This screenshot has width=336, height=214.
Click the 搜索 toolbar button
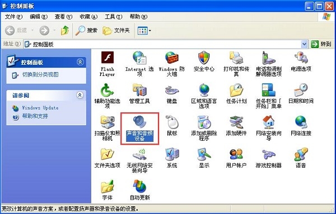click(x=87, y=31)
